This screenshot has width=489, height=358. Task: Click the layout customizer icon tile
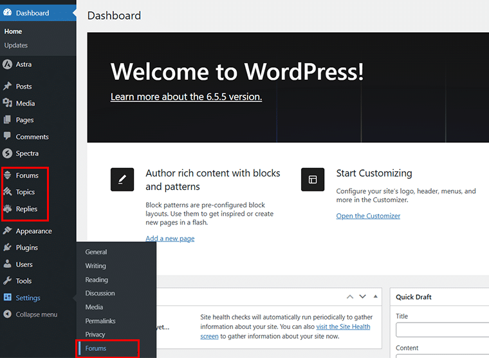coord(313,180)
